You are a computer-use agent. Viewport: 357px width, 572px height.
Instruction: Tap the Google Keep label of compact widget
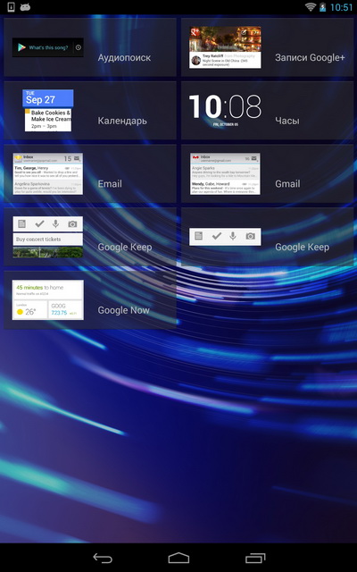302,248
